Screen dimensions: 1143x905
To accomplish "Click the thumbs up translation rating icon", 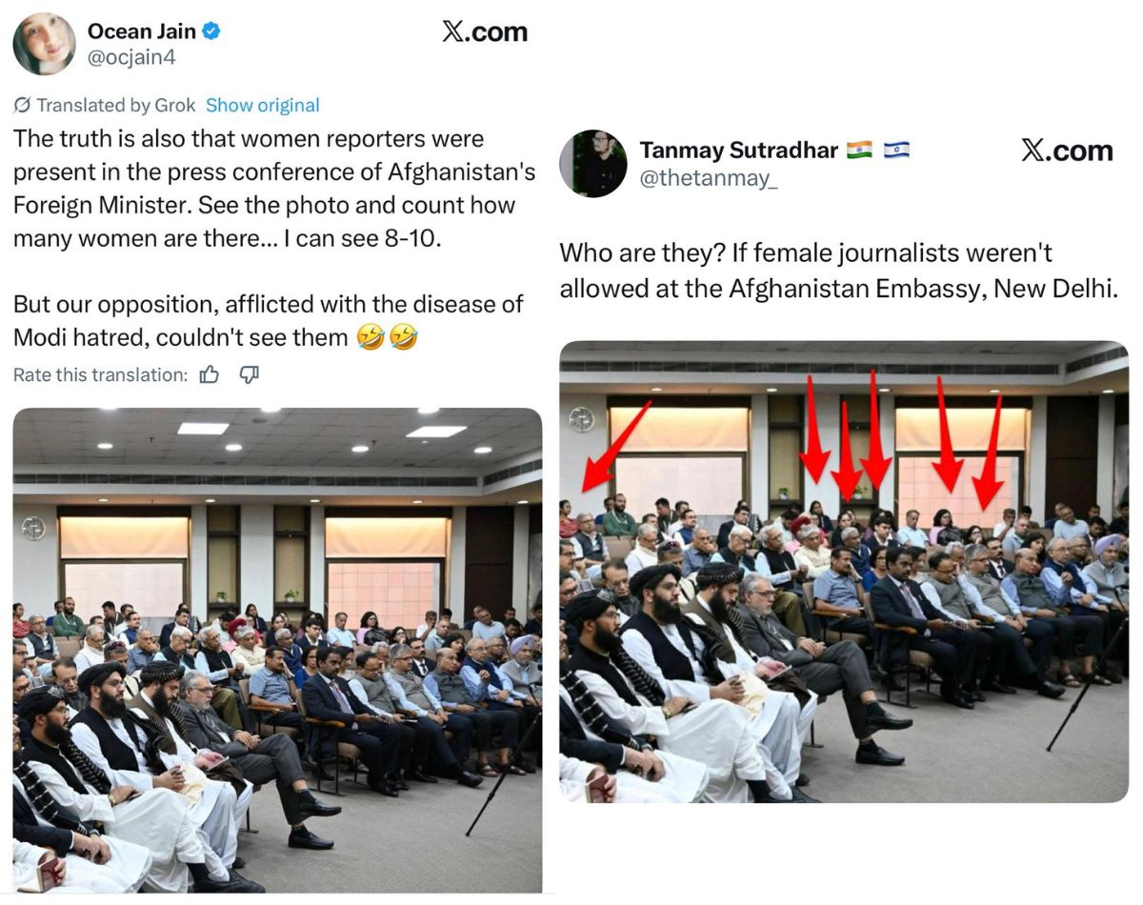I will (209, 375).
